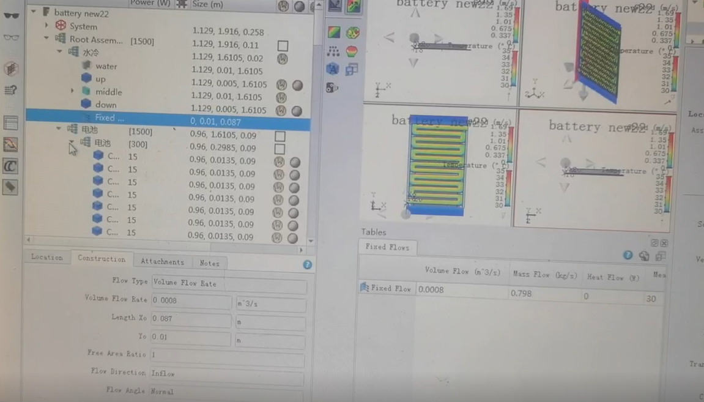The width and height of the screenshot is (704, 402).
Task: Click the Mass Flow column header
Action: 546,275
